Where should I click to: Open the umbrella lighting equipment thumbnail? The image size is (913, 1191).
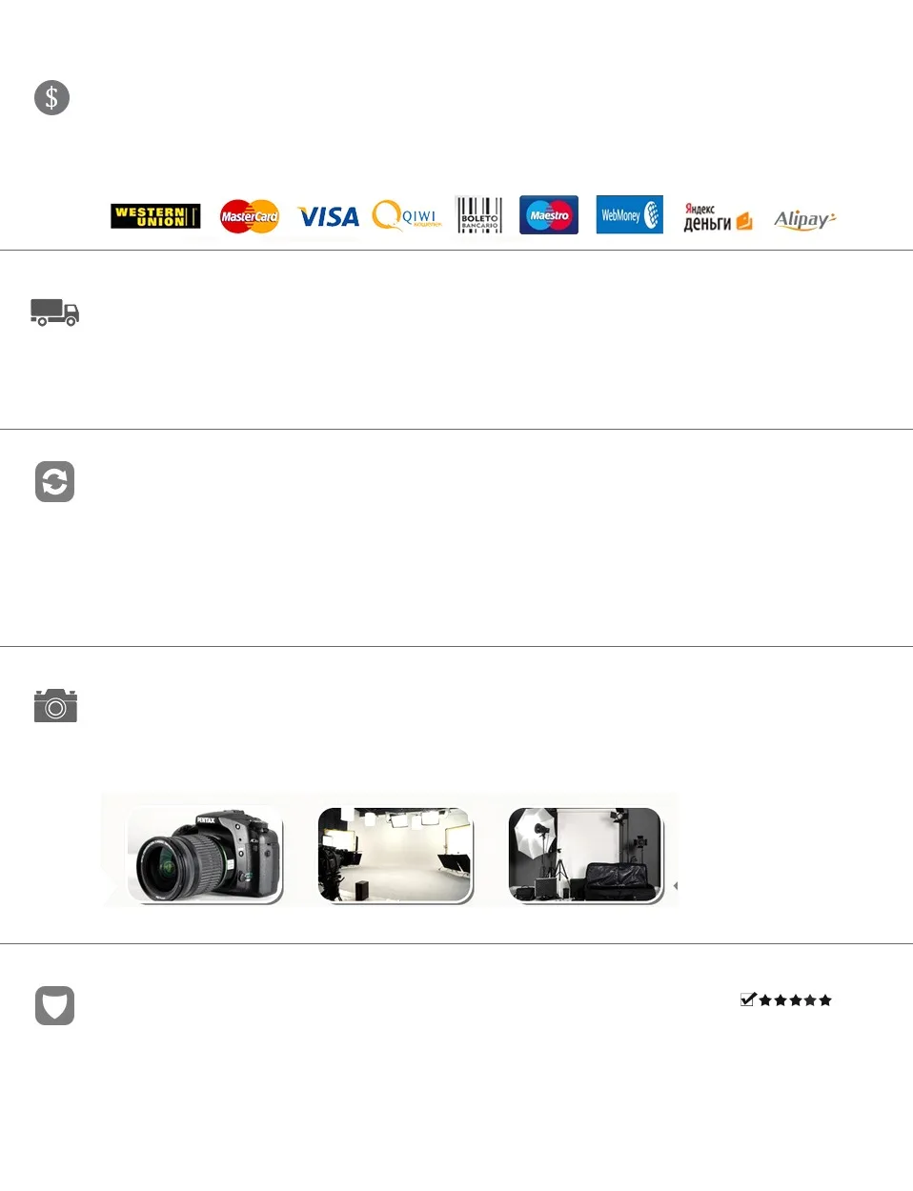[585, 855]
